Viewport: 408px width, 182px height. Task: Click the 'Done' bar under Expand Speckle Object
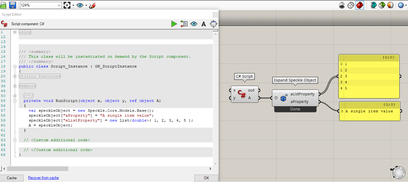[x=295, y=109]
